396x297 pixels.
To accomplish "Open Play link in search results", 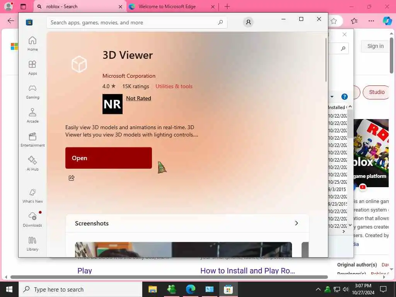I will (x=85, y=271).
